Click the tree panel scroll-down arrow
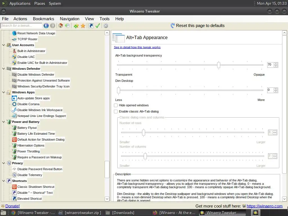 point(107,199)
